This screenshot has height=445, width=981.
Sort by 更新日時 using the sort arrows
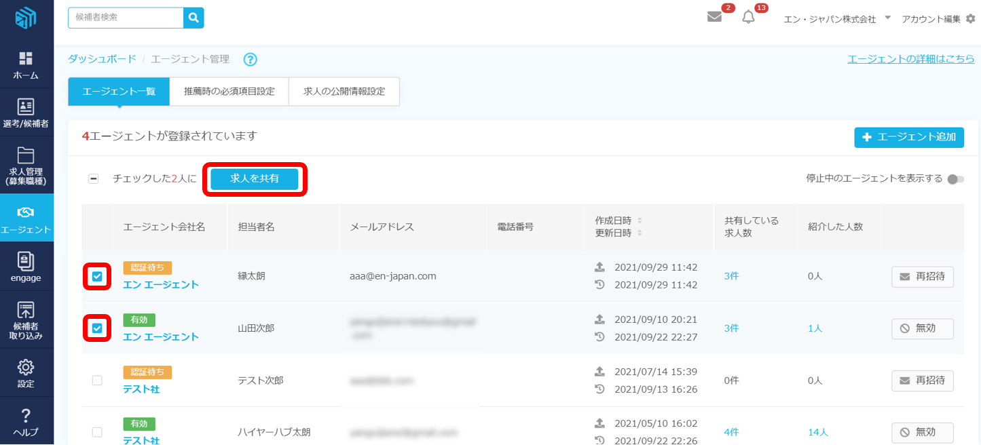point(640,233)
